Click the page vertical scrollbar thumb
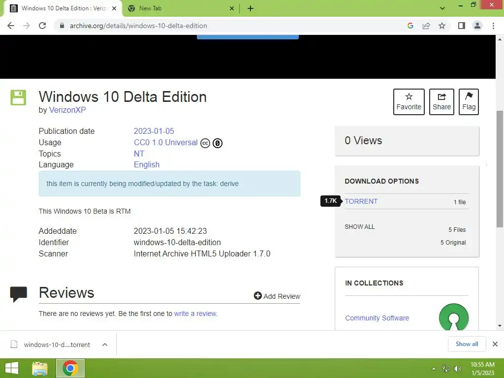504x378 pixels. [500, 169]
